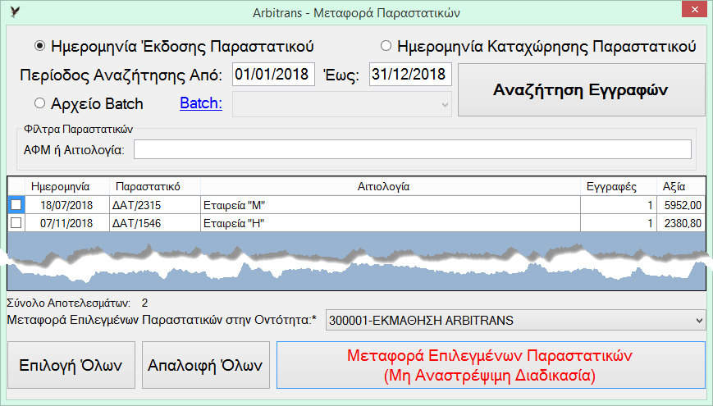713x406 pixels.
Task: Sort by the Αιτιολογία column header
Action: click(x=391, y=186)
